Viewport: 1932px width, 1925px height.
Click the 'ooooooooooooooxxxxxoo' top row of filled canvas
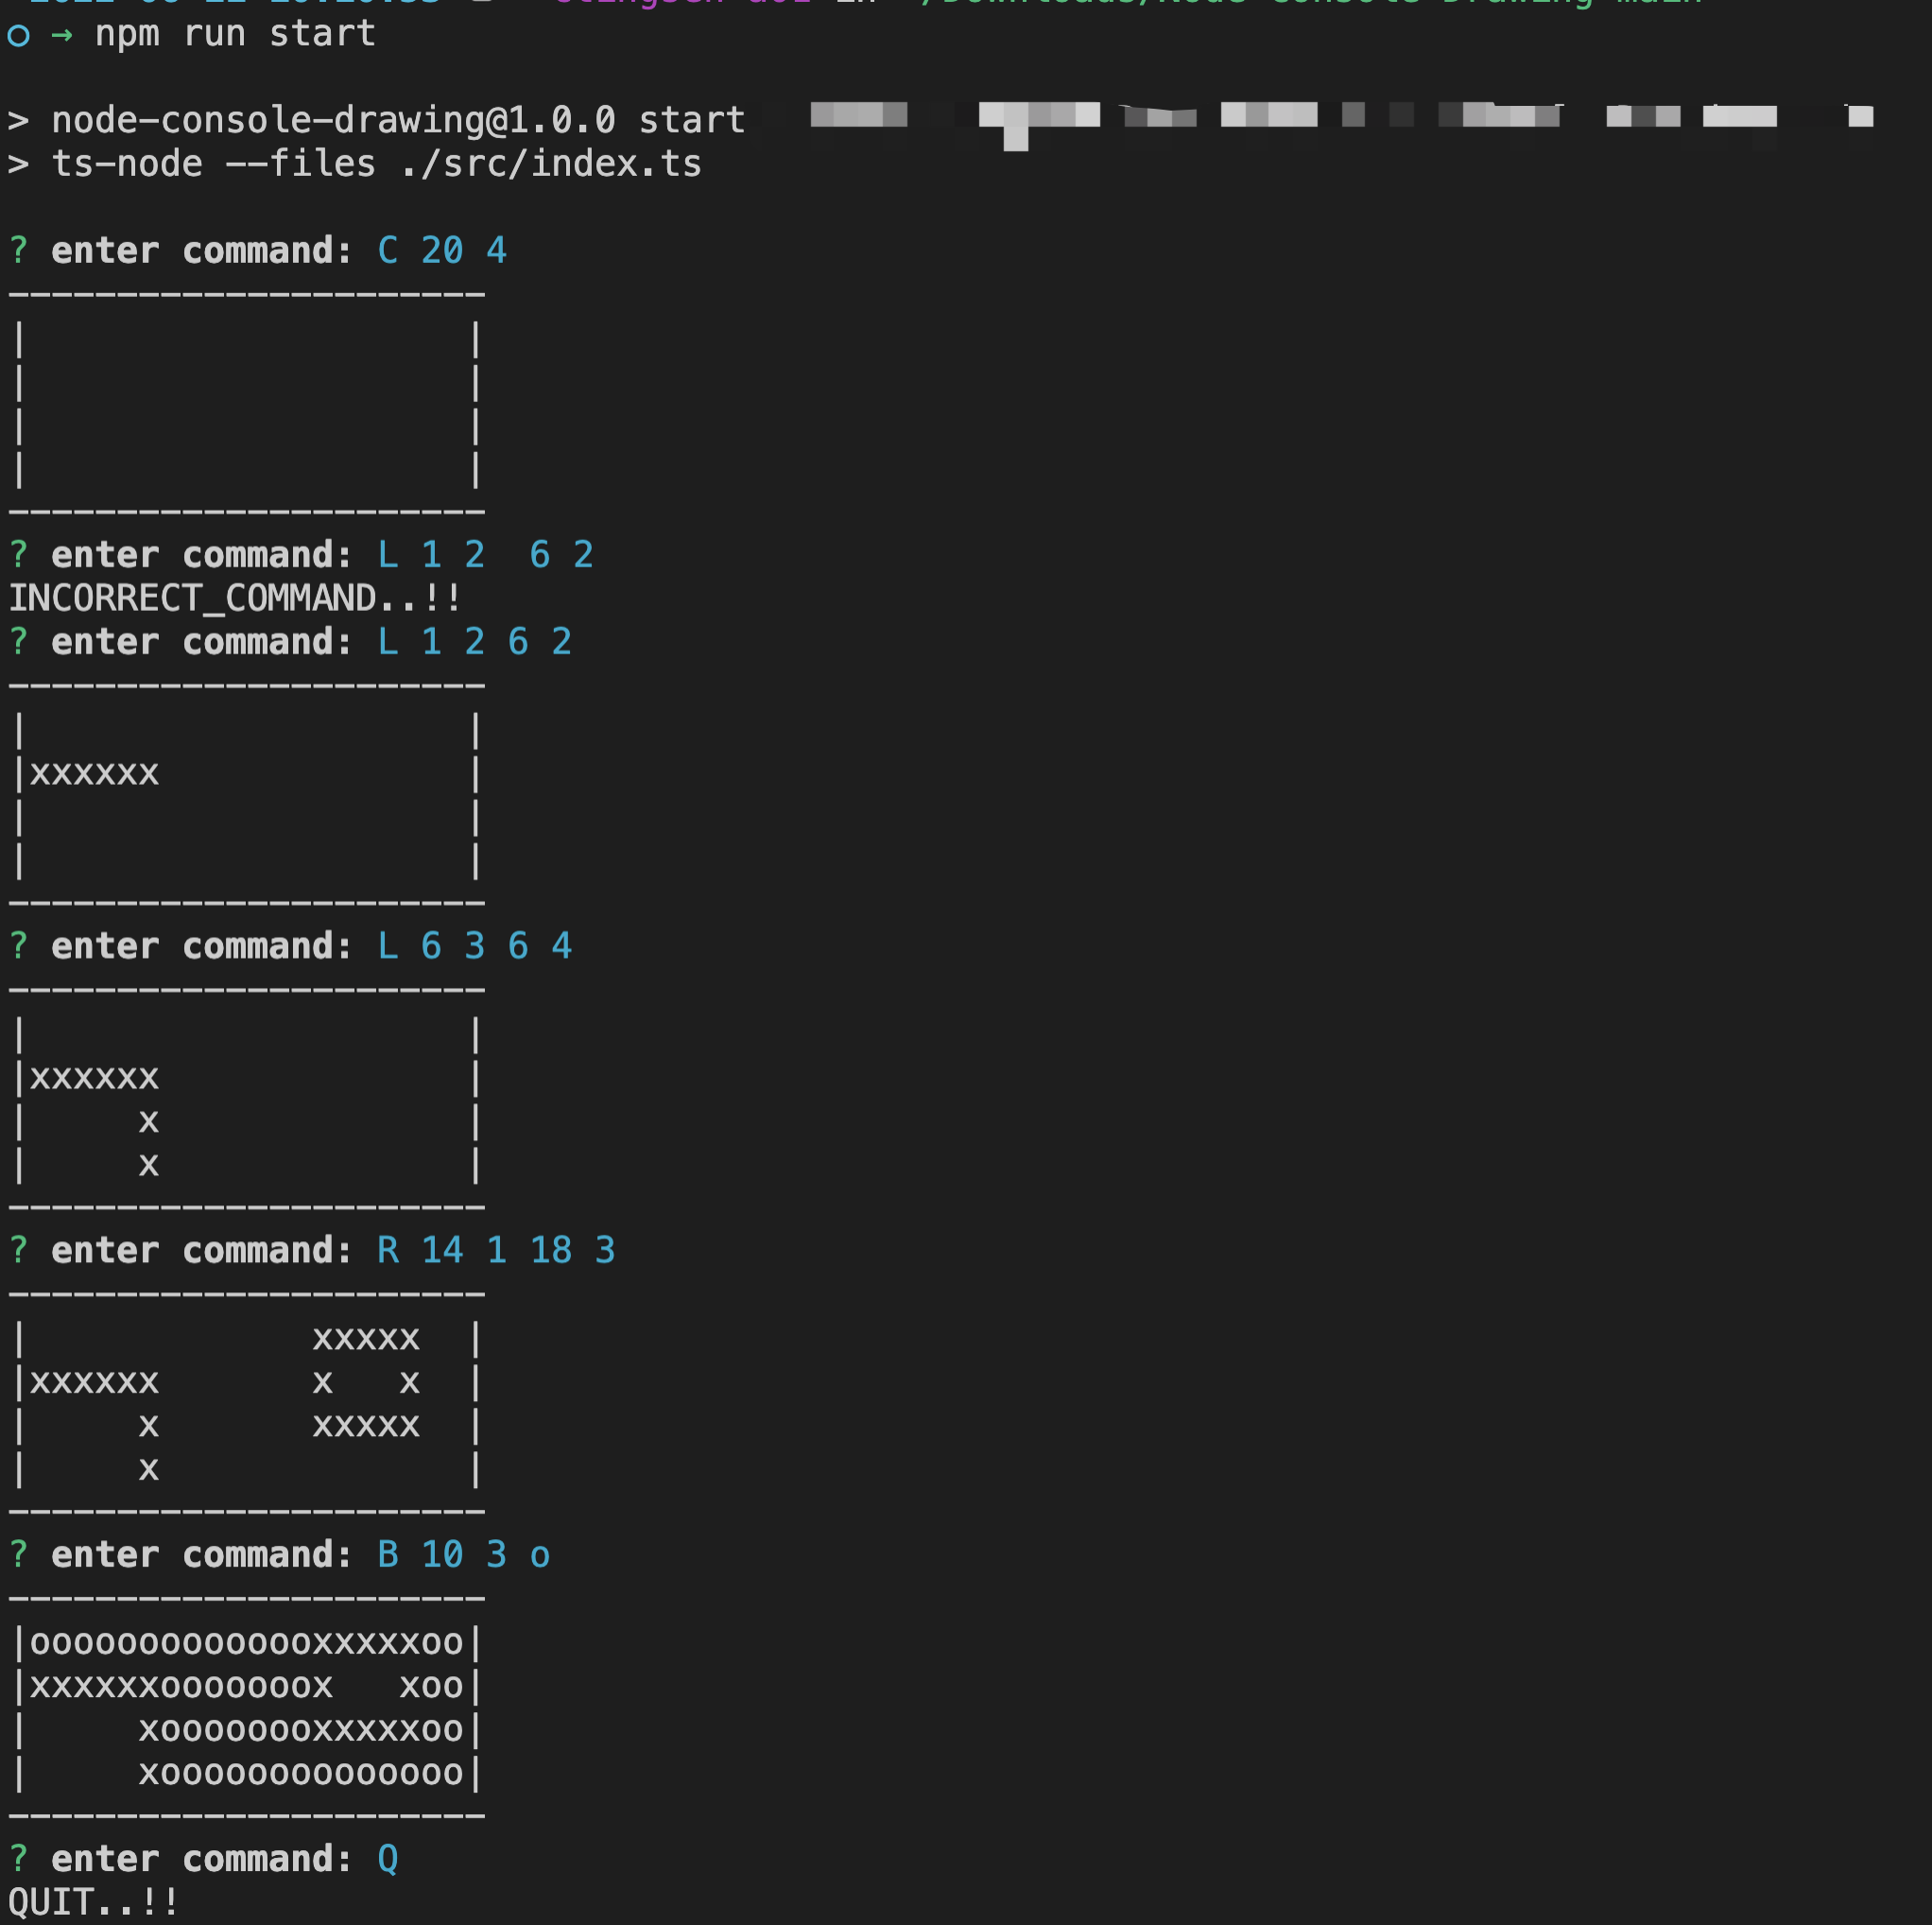(x=247, y=1643)
